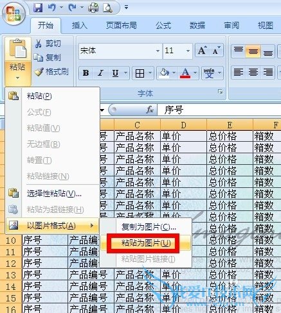The image size is (281, 313).
Task: Cut selection with the scissors icon
Action: 48,44
